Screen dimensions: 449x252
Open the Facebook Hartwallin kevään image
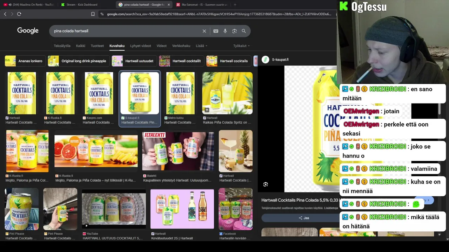point(235,209)
